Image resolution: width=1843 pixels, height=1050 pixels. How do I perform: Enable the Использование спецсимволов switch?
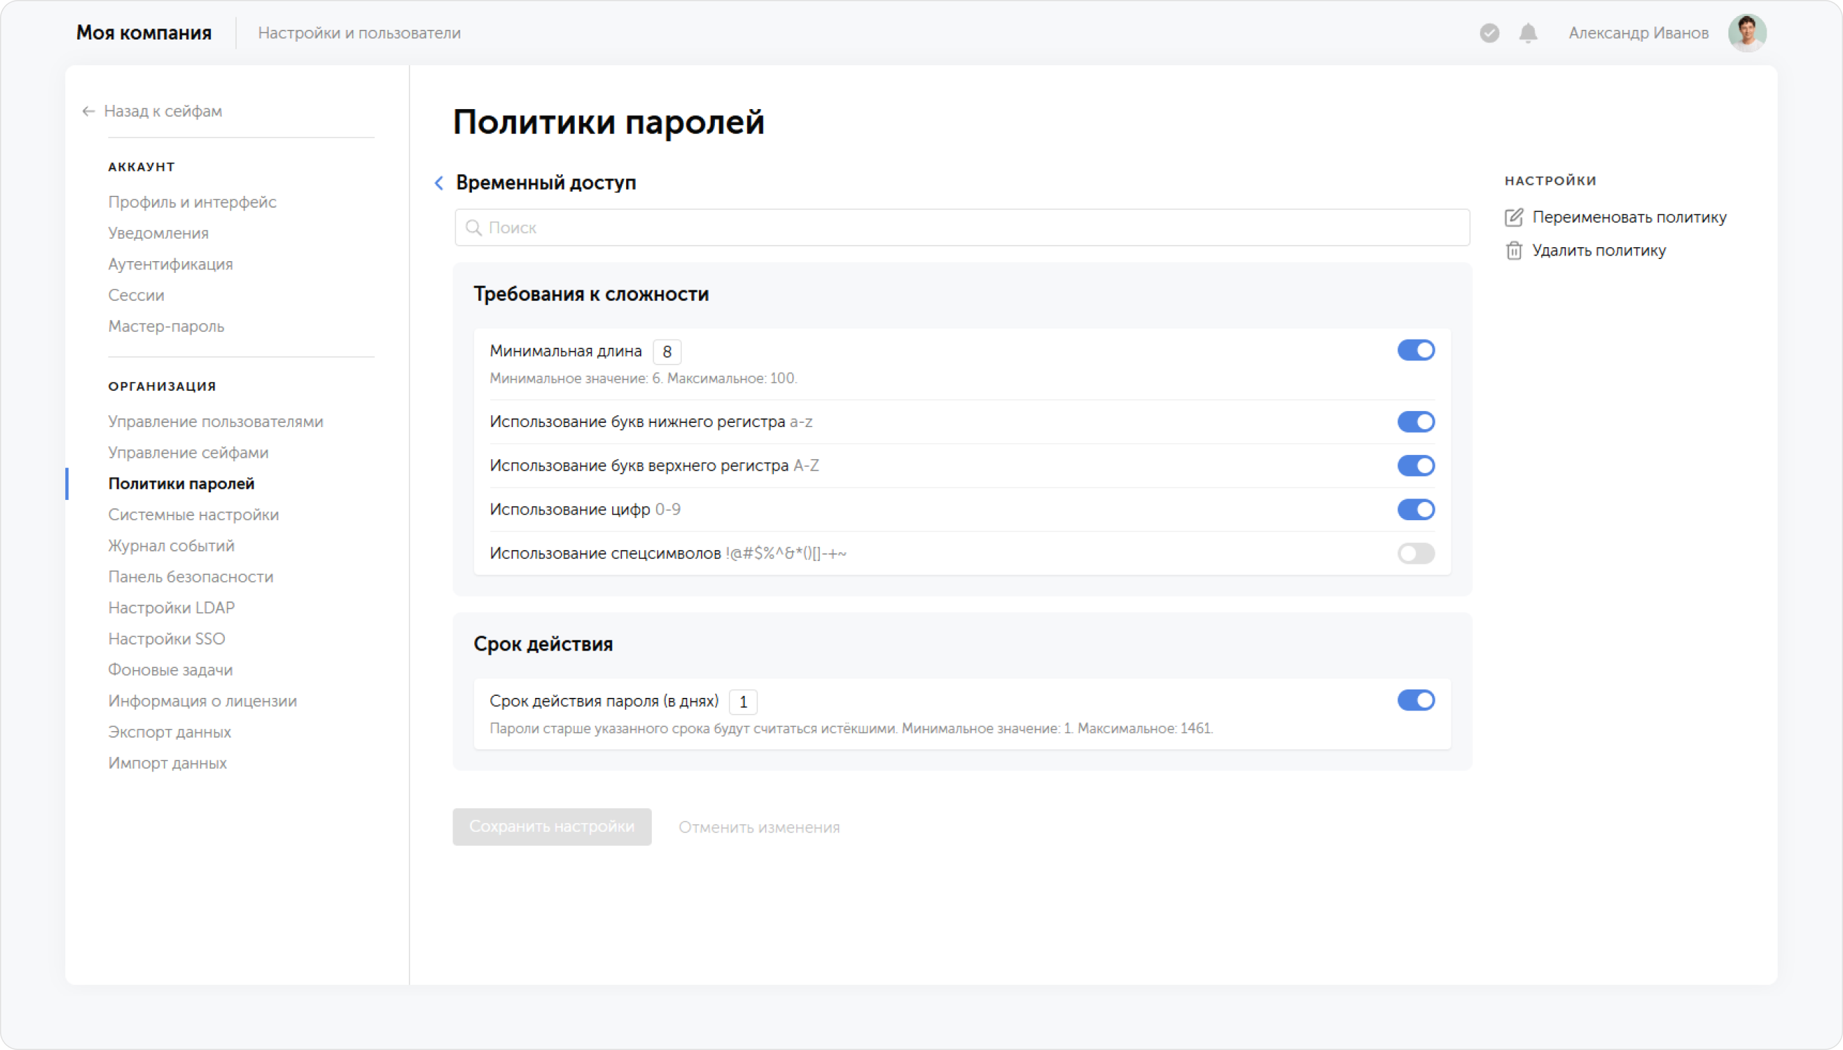coord(1415,554)
